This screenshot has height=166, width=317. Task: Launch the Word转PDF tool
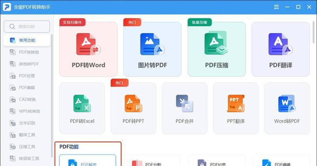287,108
